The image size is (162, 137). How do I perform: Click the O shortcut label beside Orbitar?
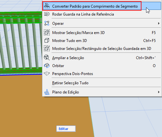(x=154, y=66)
